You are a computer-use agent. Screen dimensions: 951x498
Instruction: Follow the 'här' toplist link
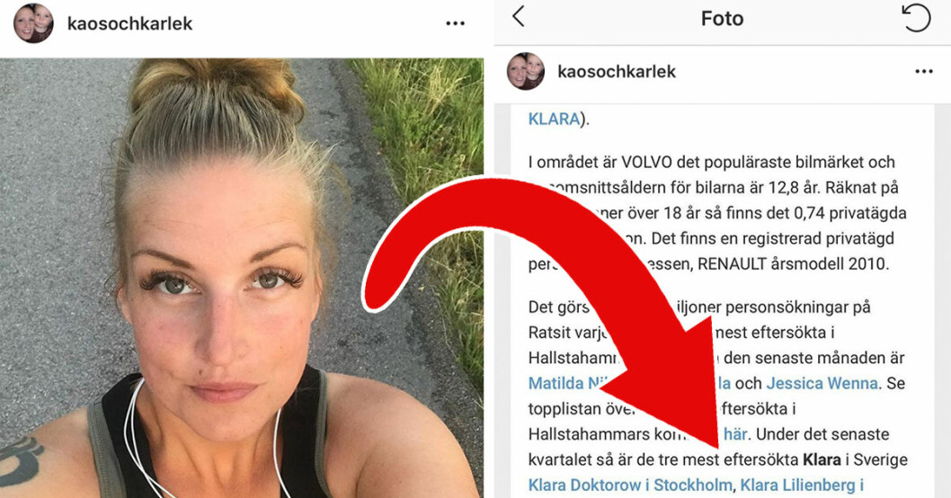click(x=735, y=434)
